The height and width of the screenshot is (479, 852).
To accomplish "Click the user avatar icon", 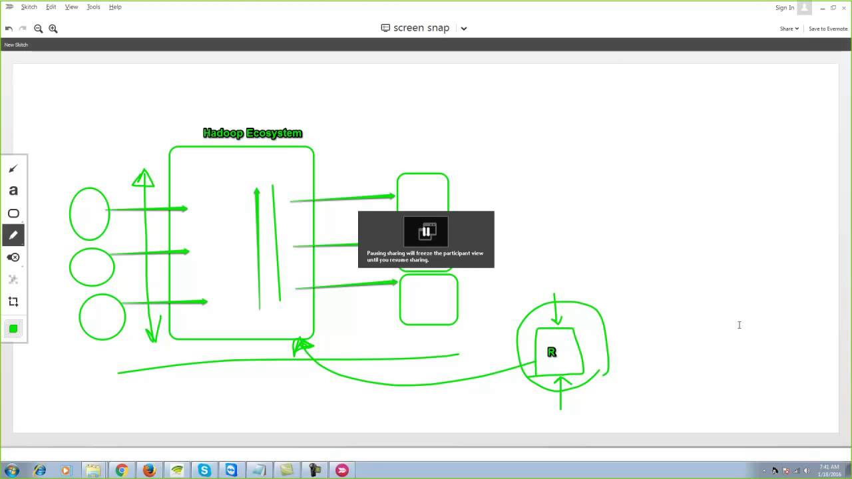I will coord(804,7).
